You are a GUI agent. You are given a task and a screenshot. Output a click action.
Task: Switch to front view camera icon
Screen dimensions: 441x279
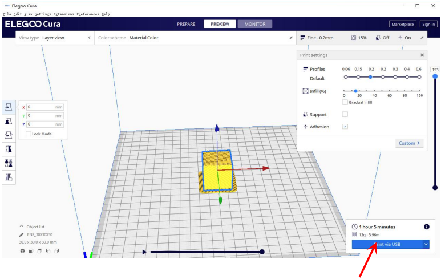[31, 251]
